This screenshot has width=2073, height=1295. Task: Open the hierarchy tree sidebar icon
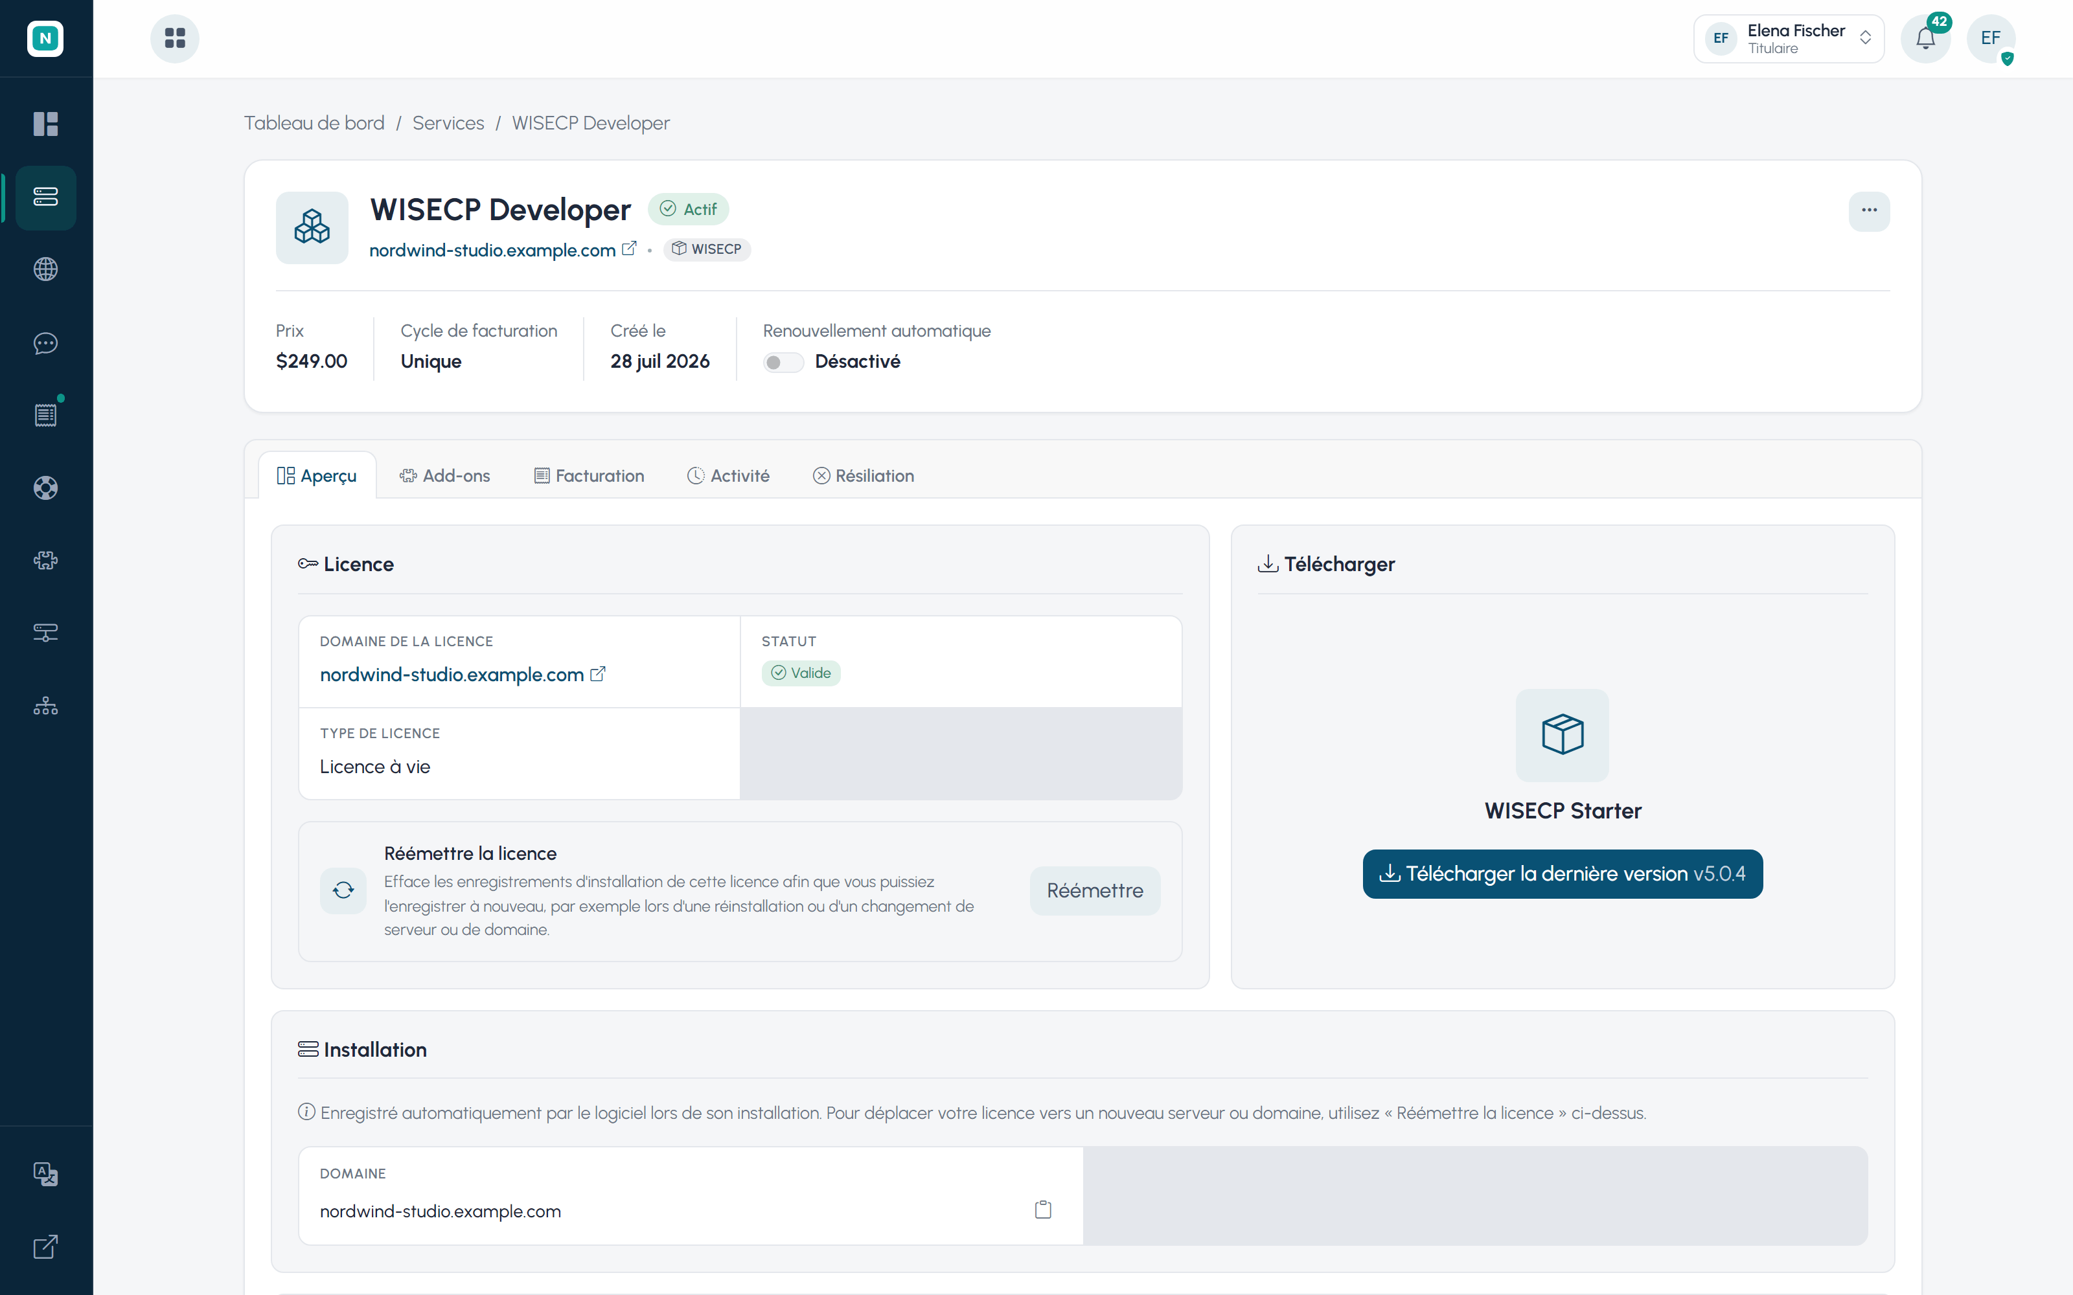pyautogui.click(x=45, y=706)
